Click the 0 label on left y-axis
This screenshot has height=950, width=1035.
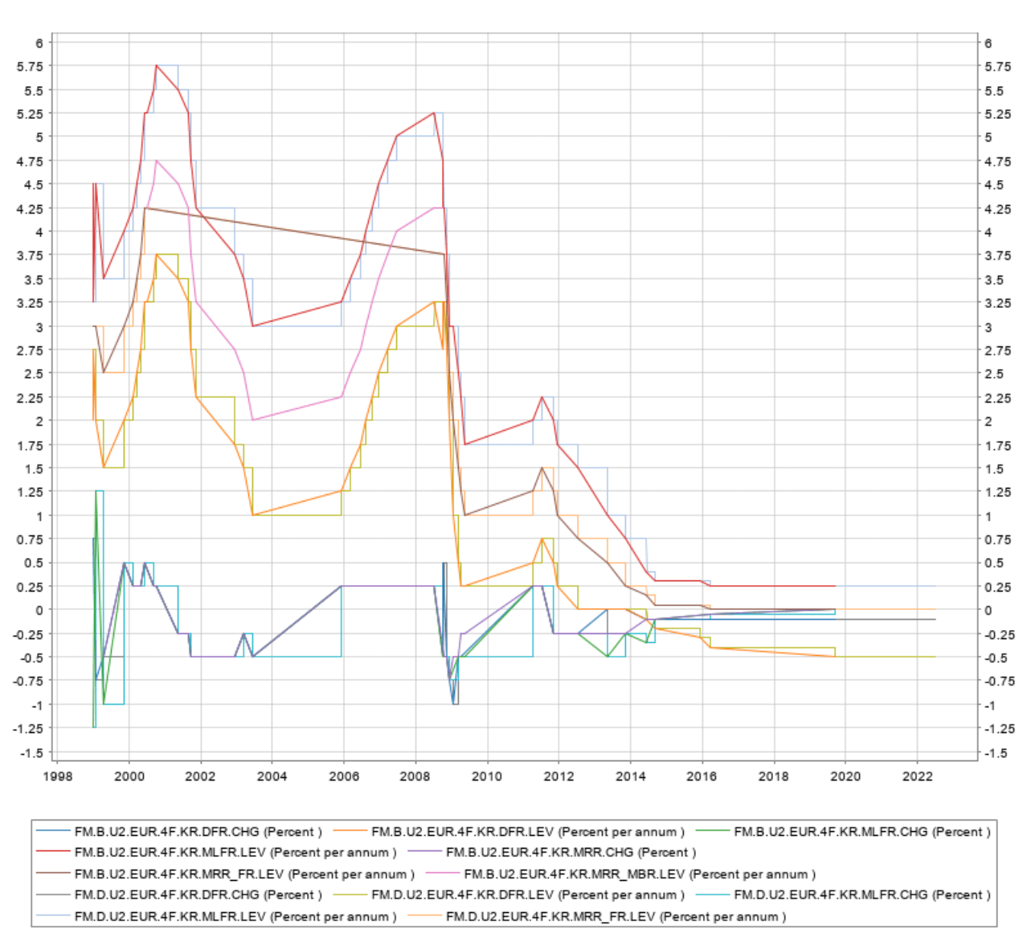[x=39, y=610]
